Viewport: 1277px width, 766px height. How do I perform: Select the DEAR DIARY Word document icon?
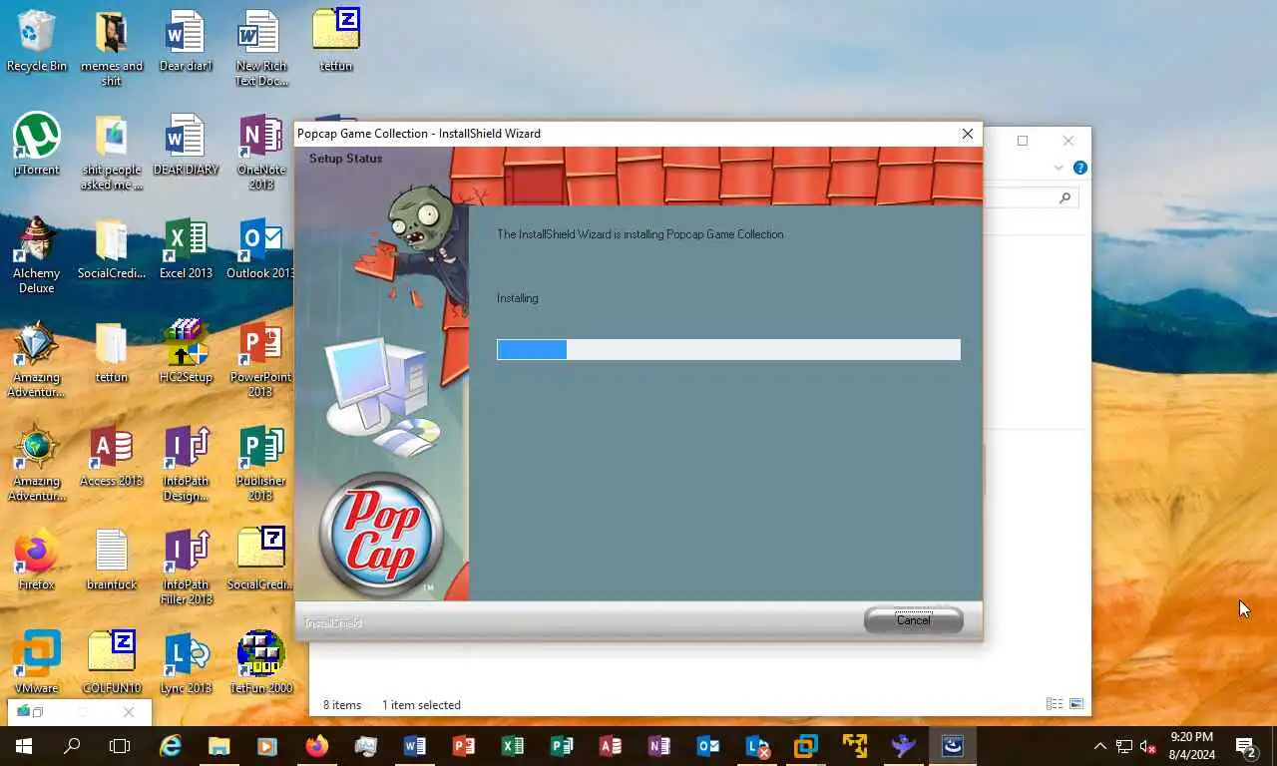[186, 145]
